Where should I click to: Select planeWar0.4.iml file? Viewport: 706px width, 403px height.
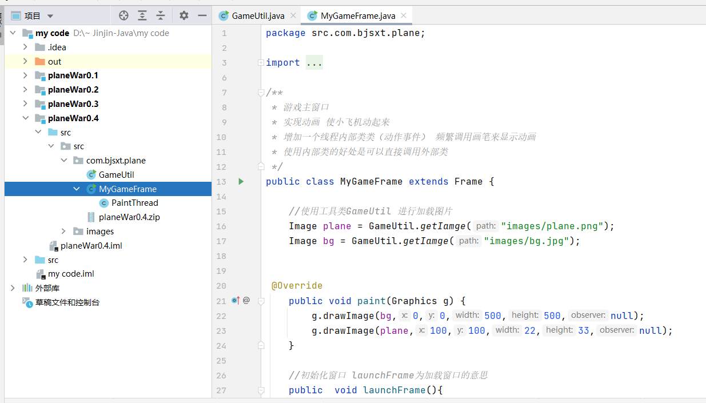(x=91, y=246)
